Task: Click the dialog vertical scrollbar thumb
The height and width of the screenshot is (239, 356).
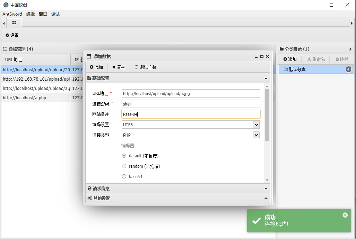Action: click(x=267, y=114)
